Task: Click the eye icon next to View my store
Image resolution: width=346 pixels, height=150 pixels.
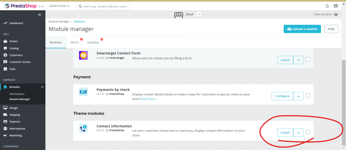Action: coord(336,14)
